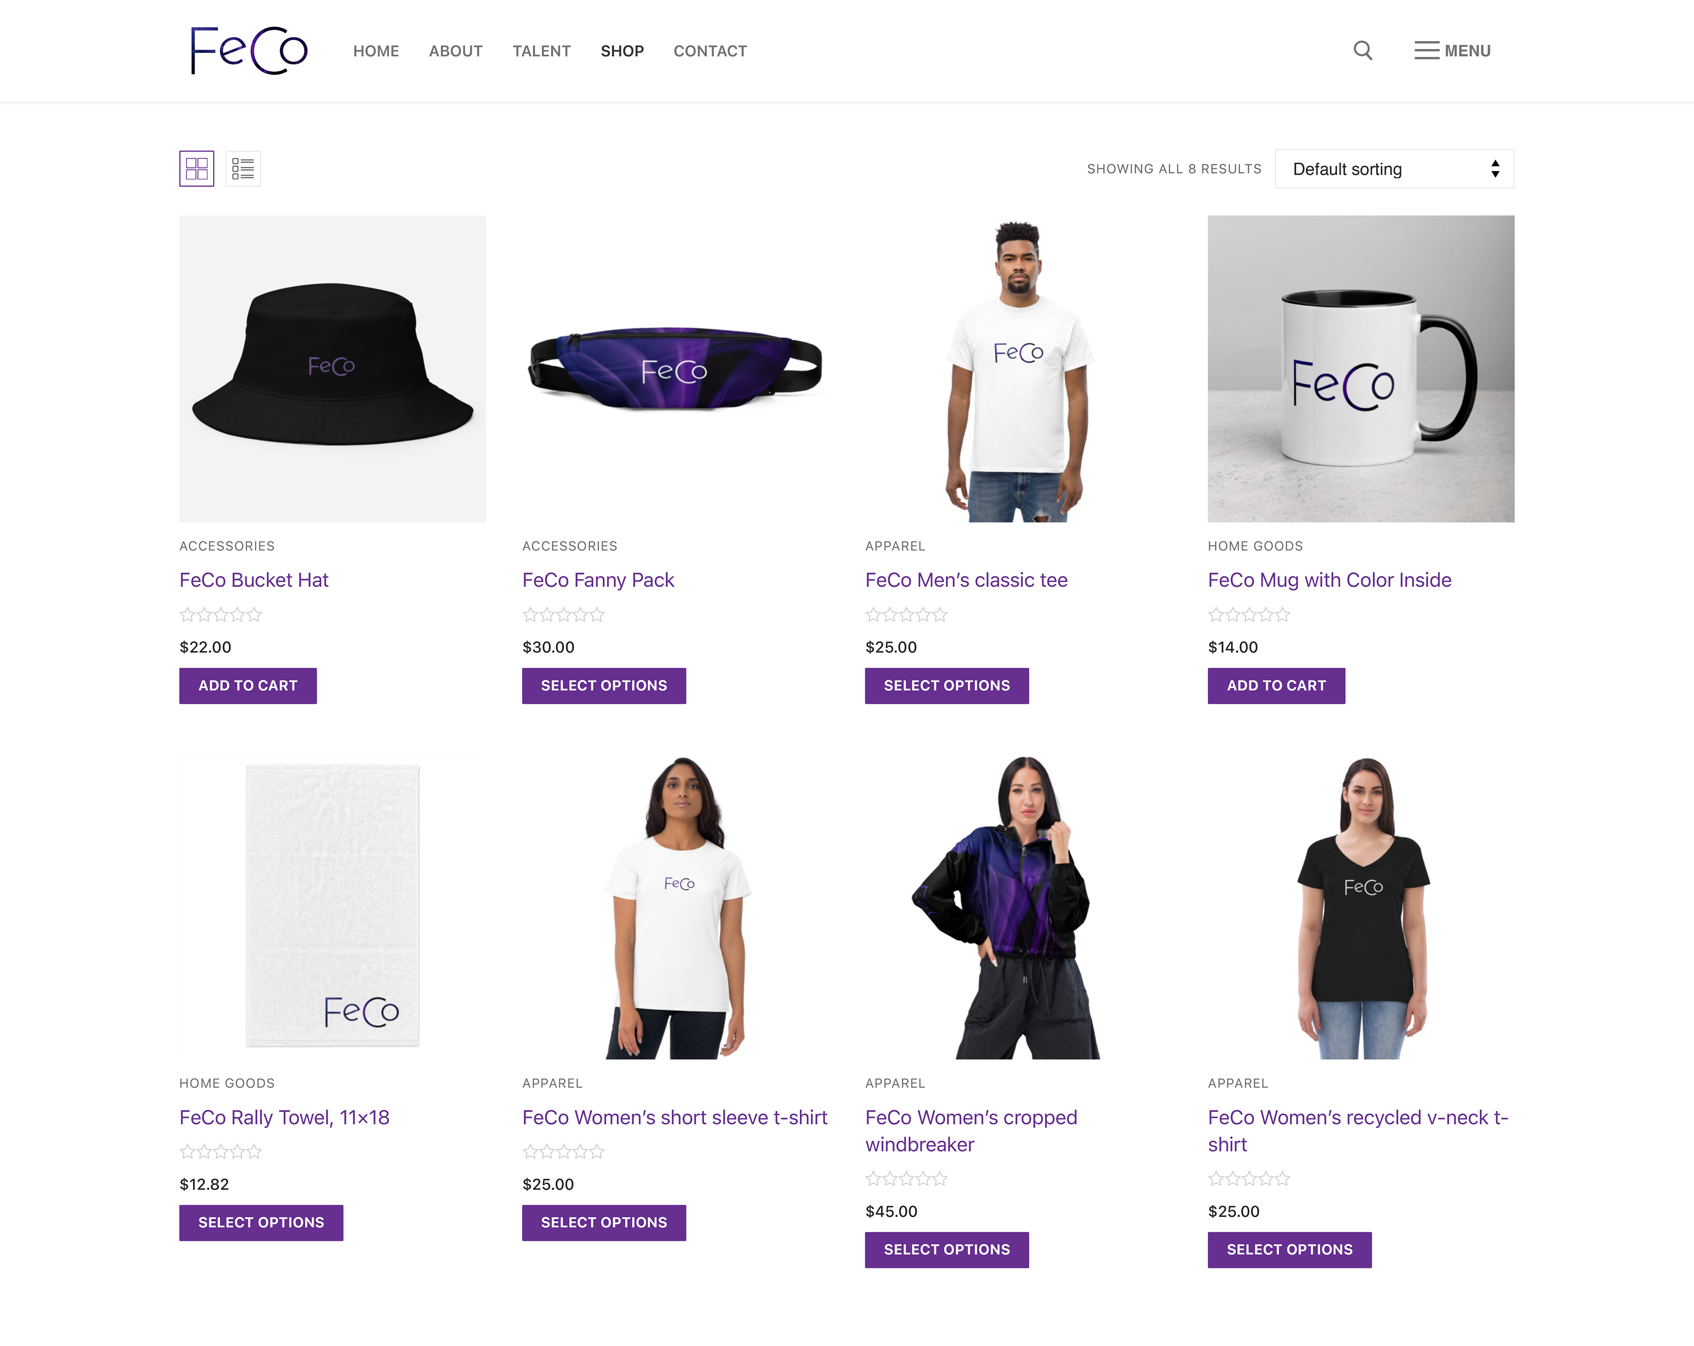Image resolution: width=1694 pixels, height=1346 pixels.
Task: Navigate to the CONTACT page
Action: [710, 51]
